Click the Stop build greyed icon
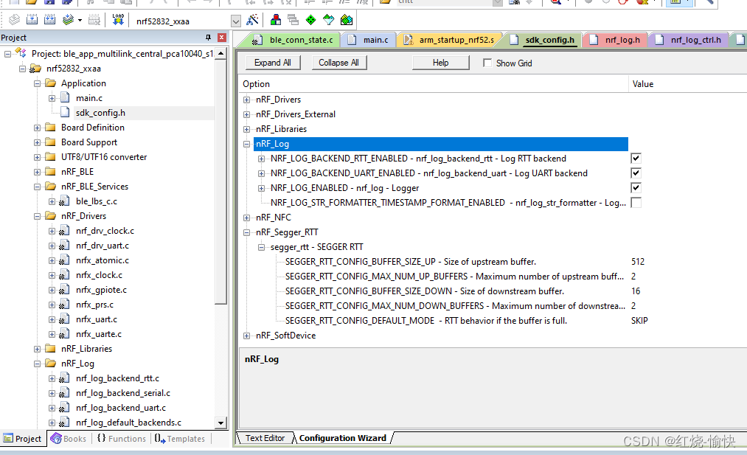The width and height of the screenshot is (747, 455). click(94, 19)
